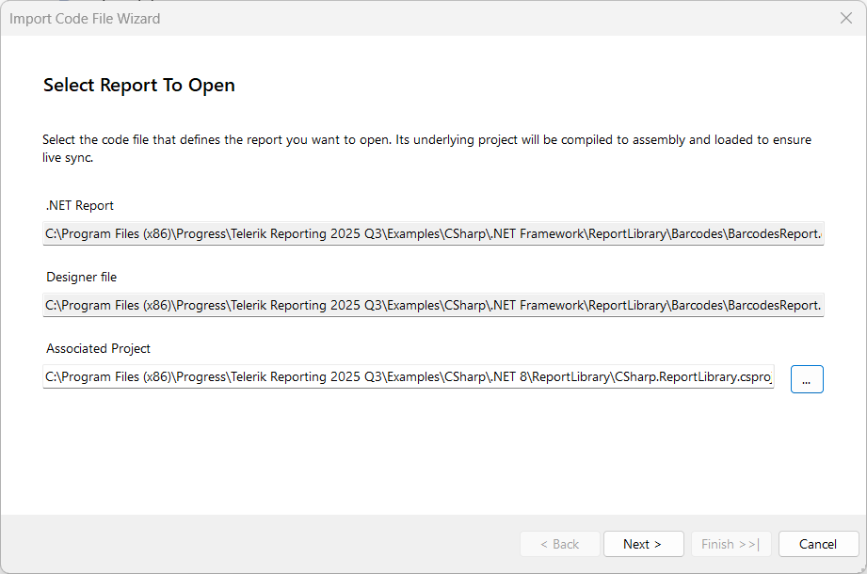Click the "Select Report To Open" heading

coord(138,85)
